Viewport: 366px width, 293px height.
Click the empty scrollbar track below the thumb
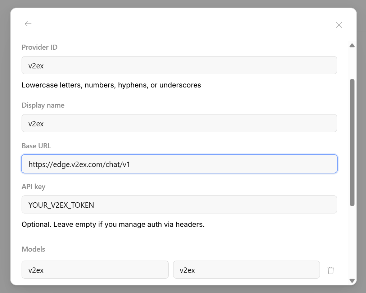tap(352, 242)
